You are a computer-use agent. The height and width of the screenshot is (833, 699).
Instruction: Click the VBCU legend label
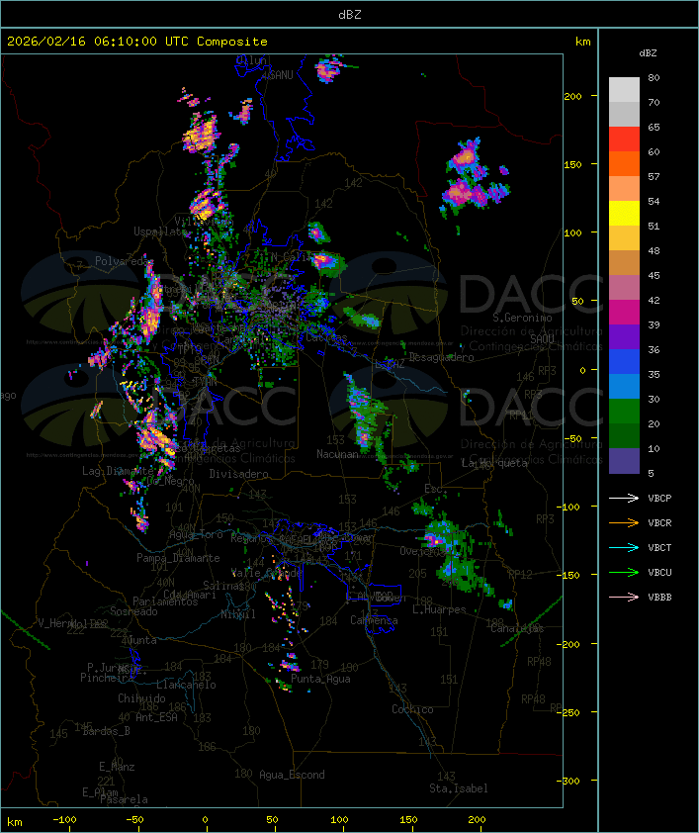[659, 572]
